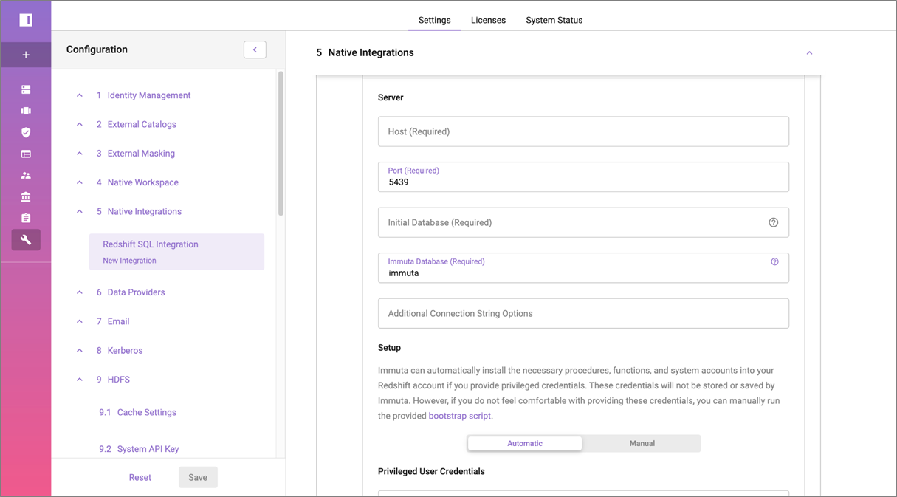Click help icon in Initial Database field
The image size is (897, 497).
click(x=773, y=222)
